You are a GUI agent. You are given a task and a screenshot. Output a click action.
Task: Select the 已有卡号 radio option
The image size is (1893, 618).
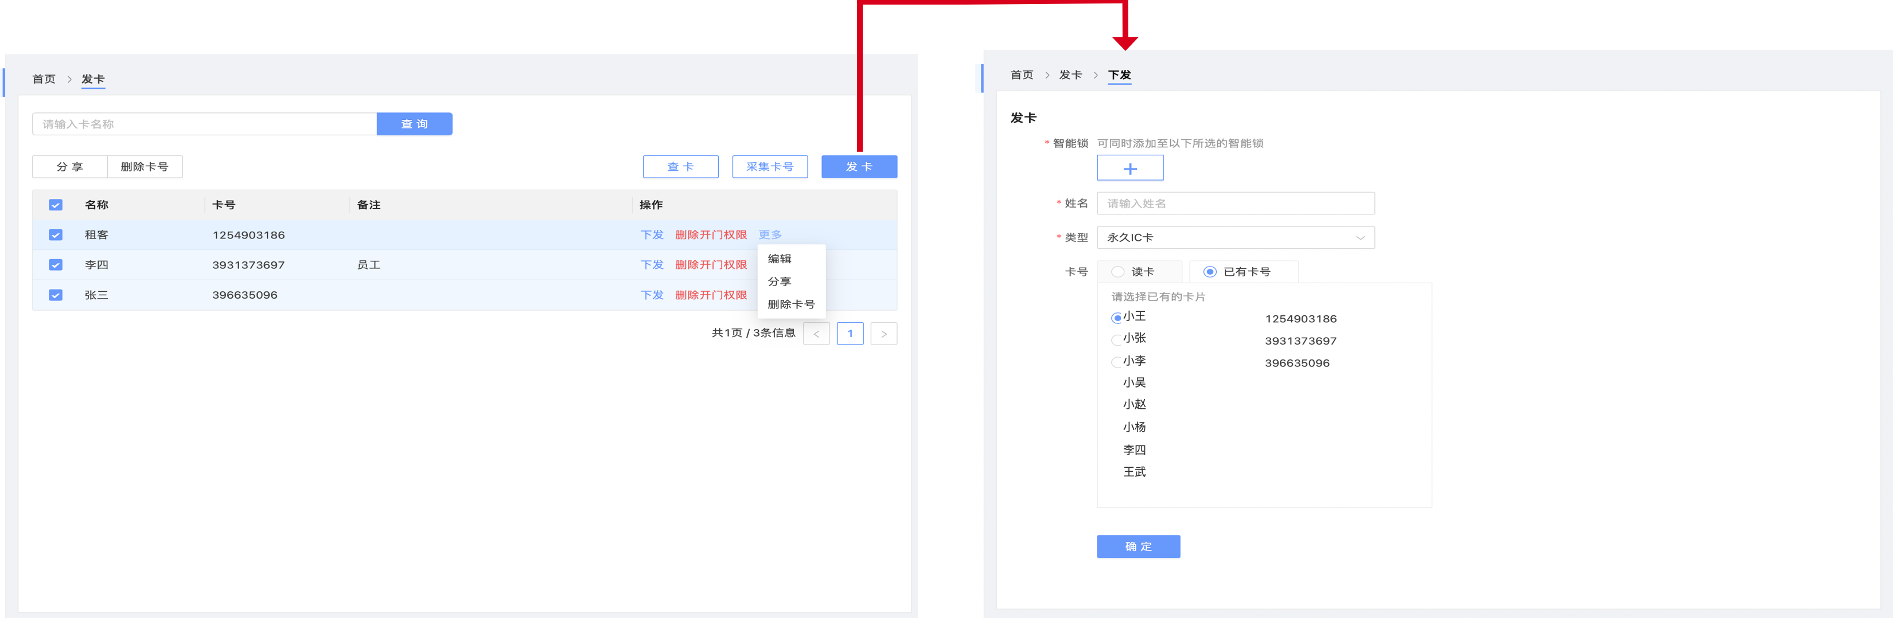[x=1210, y=272]
